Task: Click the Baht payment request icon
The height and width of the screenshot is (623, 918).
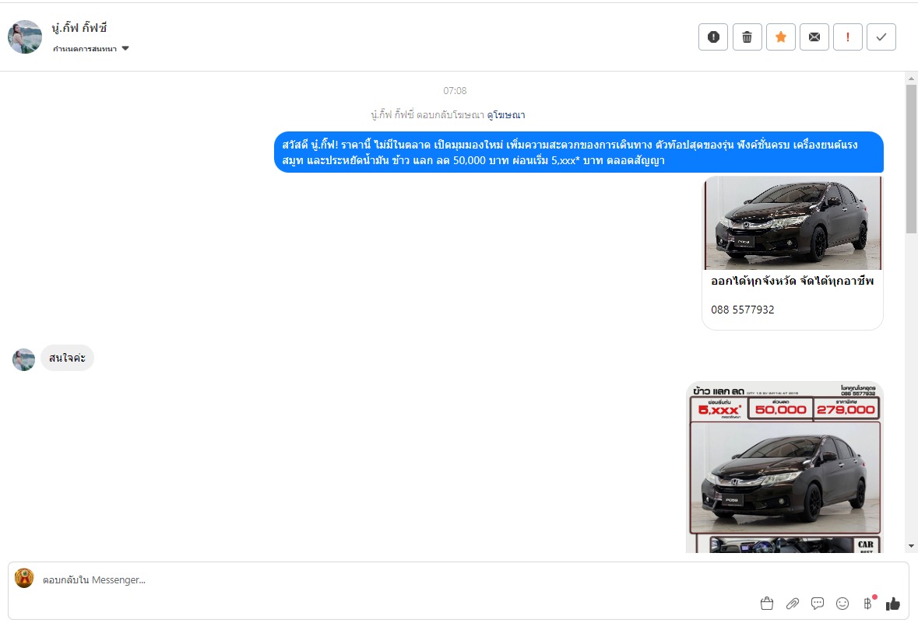Action: coord(867,604)
